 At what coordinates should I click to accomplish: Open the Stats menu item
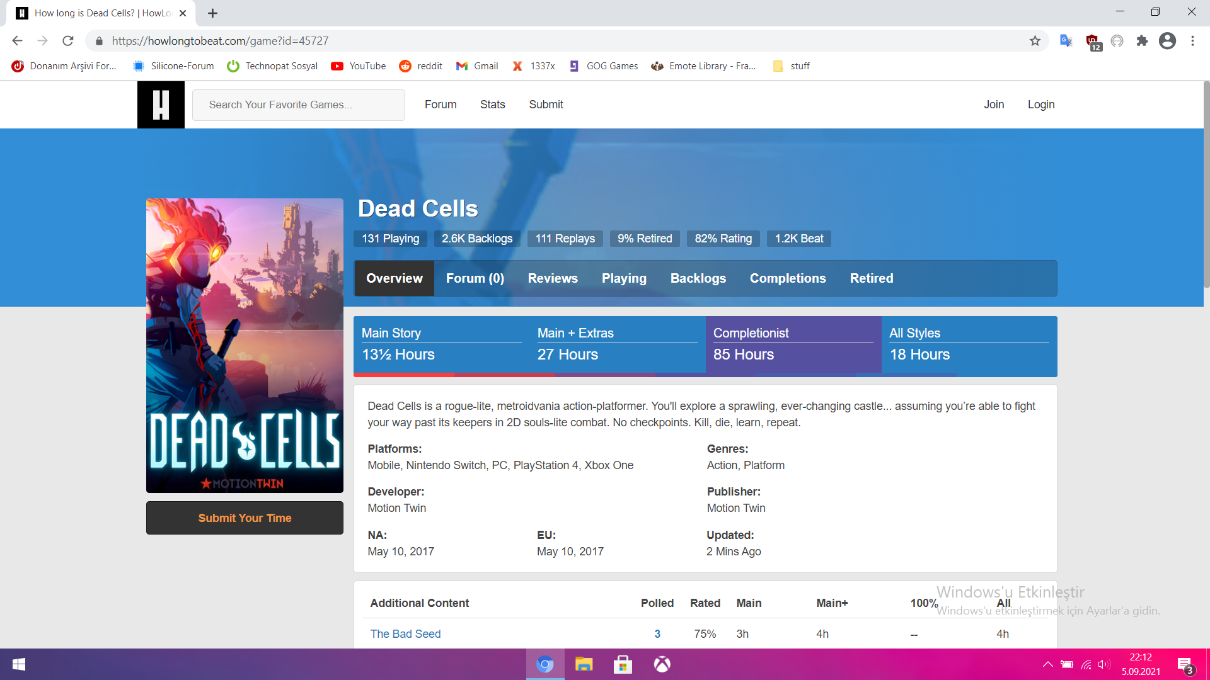[493, 105]
